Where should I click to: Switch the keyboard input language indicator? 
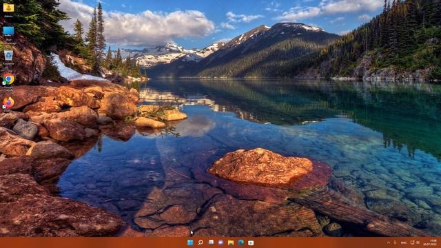point(404,242)
